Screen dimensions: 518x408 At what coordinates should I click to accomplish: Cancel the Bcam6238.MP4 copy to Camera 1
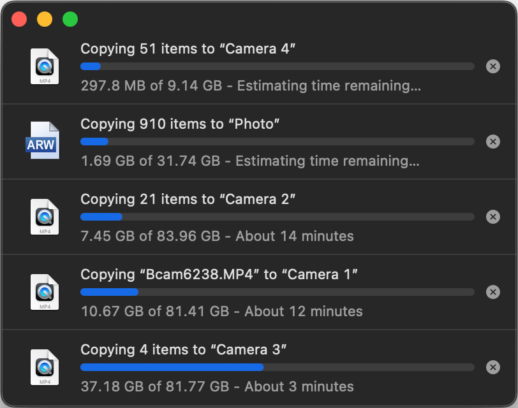click(493, 292)
